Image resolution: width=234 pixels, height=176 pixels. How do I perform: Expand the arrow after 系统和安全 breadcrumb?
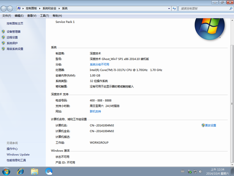pos(59,9)
